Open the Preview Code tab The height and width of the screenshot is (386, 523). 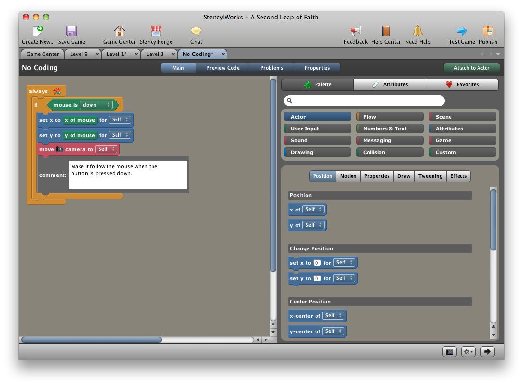click(x=223, y=68)
